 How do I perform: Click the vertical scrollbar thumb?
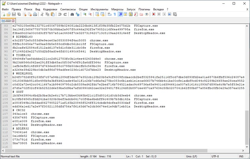[247, 128]
